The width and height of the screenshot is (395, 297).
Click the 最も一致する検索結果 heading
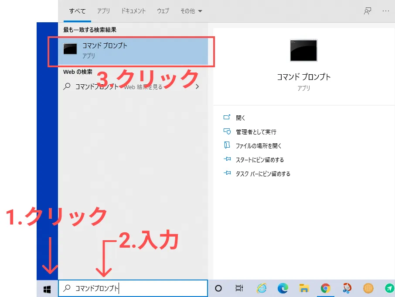(x=90, y=30)
